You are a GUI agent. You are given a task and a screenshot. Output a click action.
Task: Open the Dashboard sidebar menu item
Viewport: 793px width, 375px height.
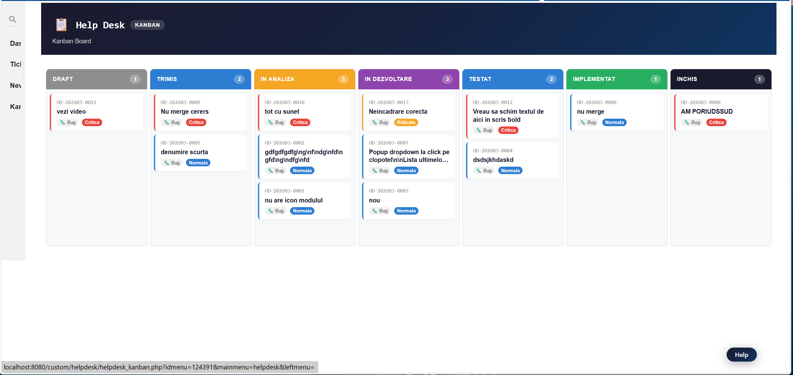(15, 43)
